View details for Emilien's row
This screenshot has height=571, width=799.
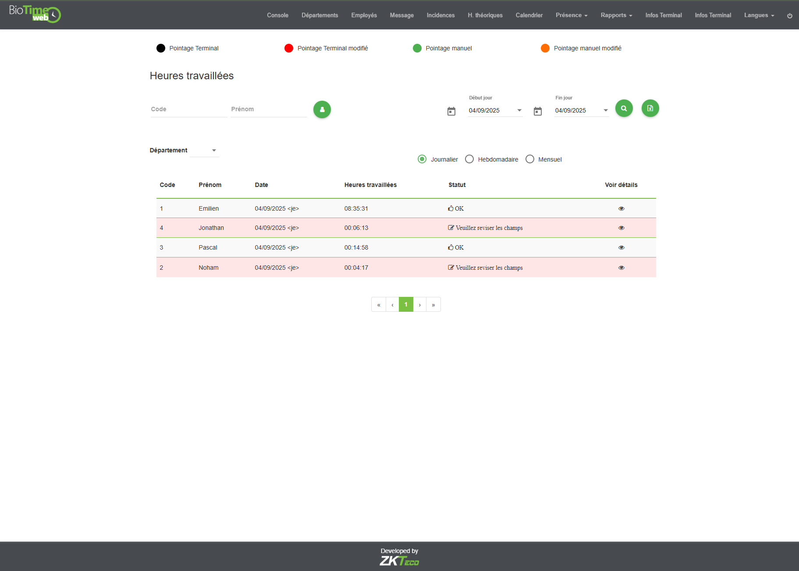point(621,208)
